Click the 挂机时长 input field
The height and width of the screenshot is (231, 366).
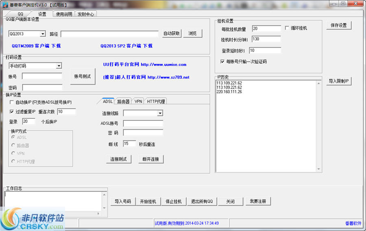click(266, 39)
